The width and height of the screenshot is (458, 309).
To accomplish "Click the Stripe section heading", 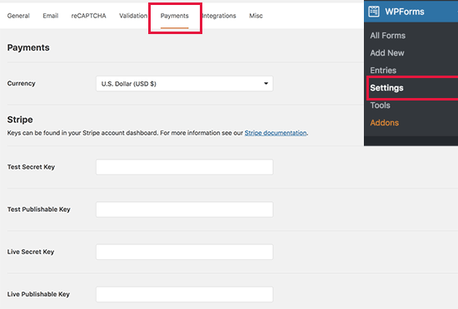I will pos(20,120).
